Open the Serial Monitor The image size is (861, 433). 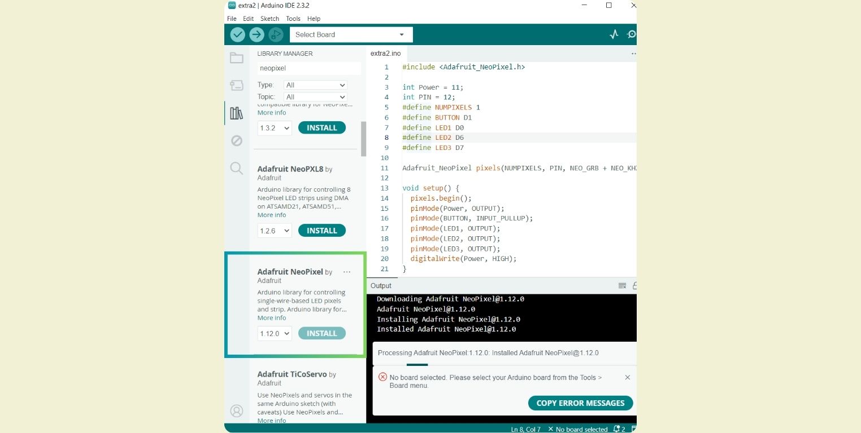tap(632, 34)
